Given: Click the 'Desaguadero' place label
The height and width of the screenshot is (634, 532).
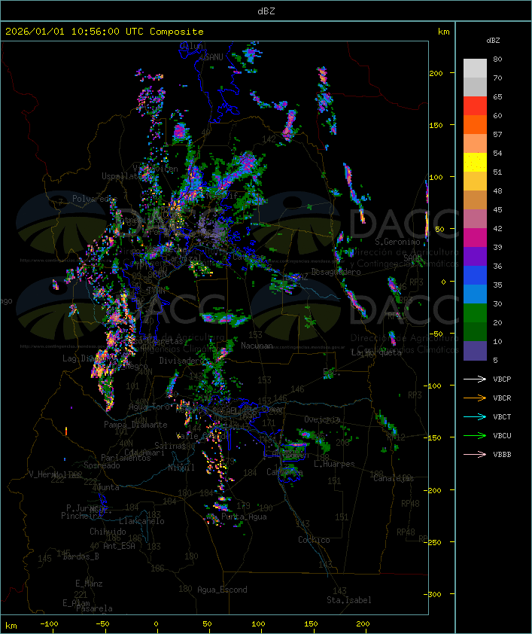Looking at the screenshot, I should pos(336,272).
